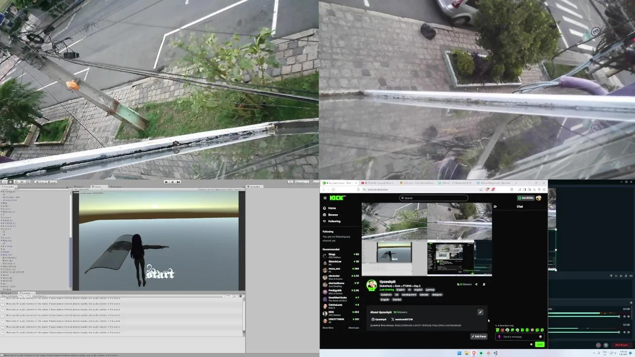
Task: Select the Rotate tool in Unity toolbar
Action: [x=16, y=182]
